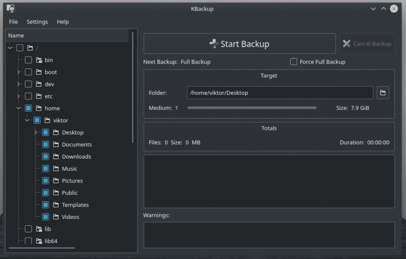Screen dimensions: 406x259
Task: Check the dev folder checkbox
Action: [29, 84]
